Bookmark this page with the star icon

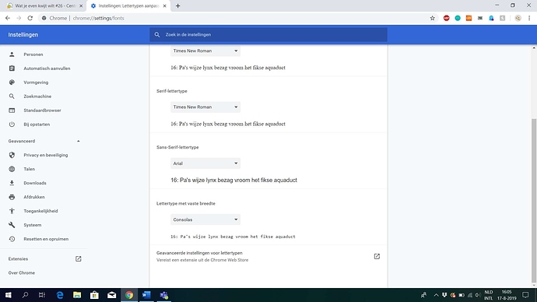pos(432,18)
